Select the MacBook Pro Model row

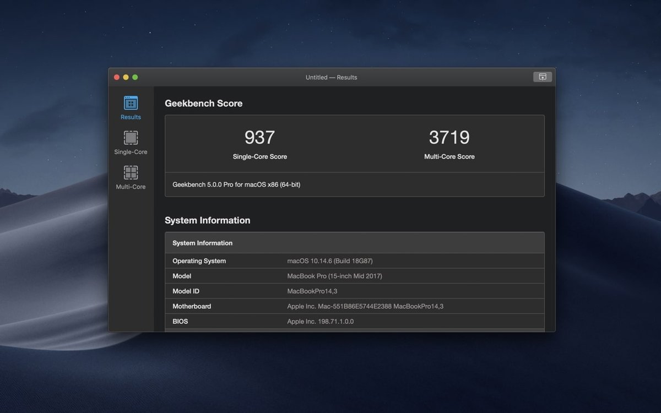point(354,276)
